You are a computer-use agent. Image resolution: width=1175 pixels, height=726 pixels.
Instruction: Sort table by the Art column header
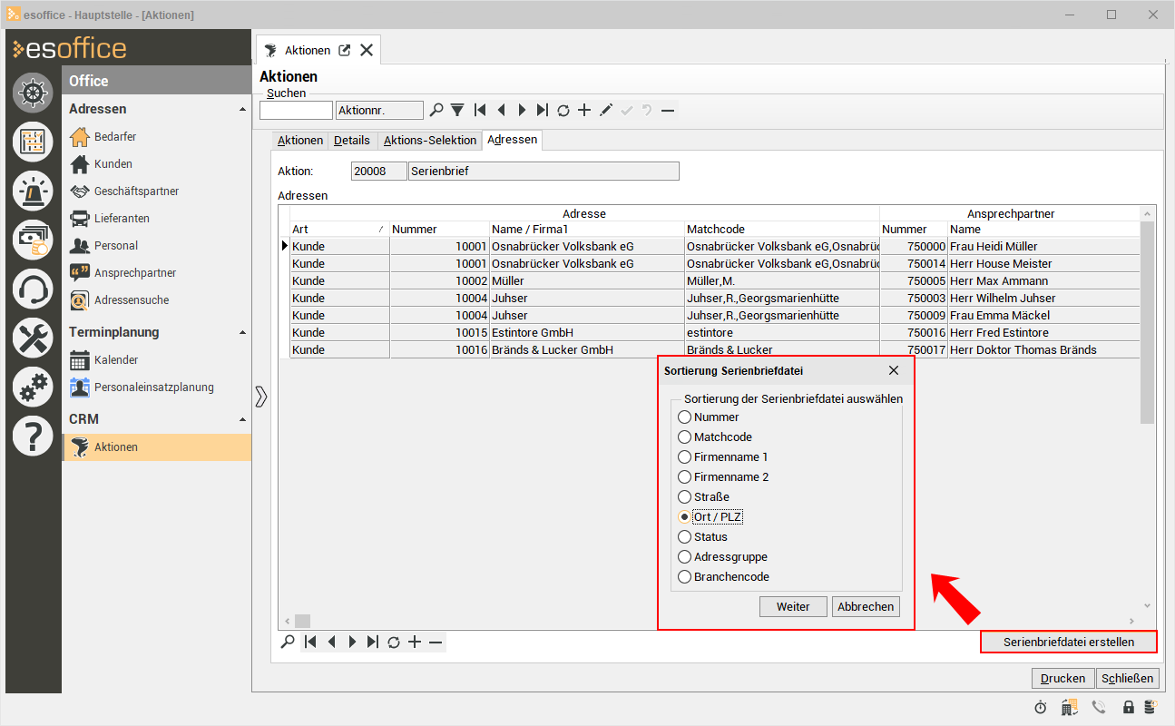coord(338,230)
